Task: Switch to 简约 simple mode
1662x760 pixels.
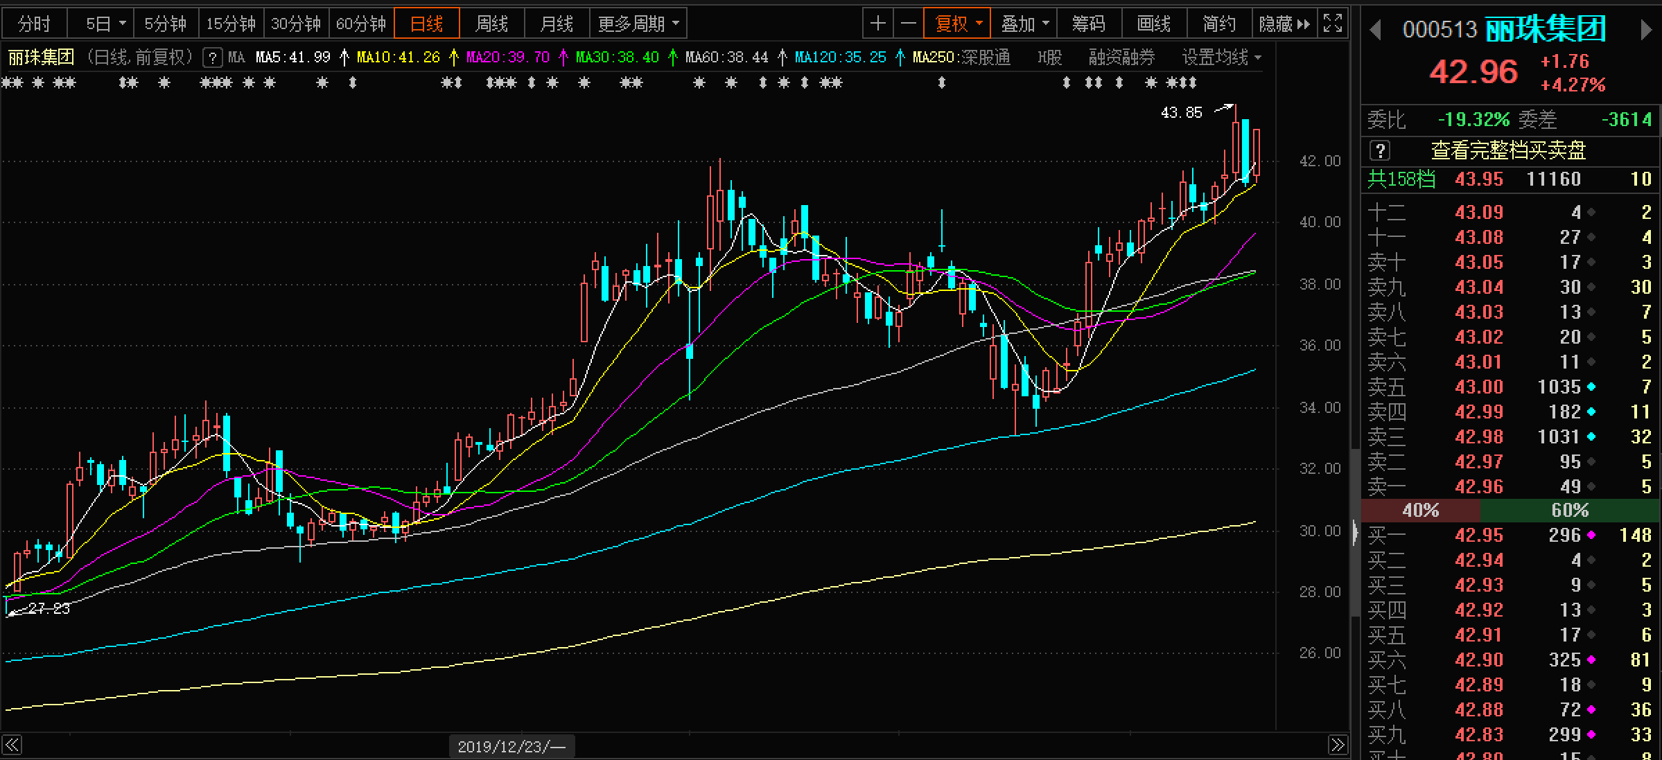Action: click(1219, 24)
